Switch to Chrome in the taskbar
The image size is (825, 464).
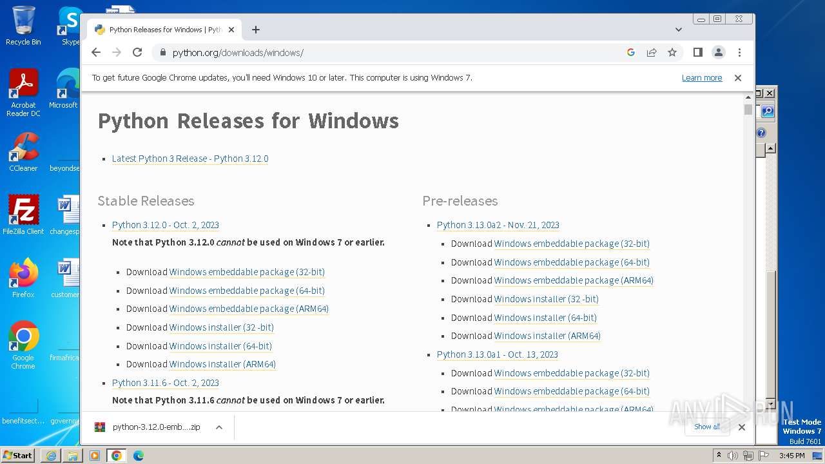coord(117,456)
